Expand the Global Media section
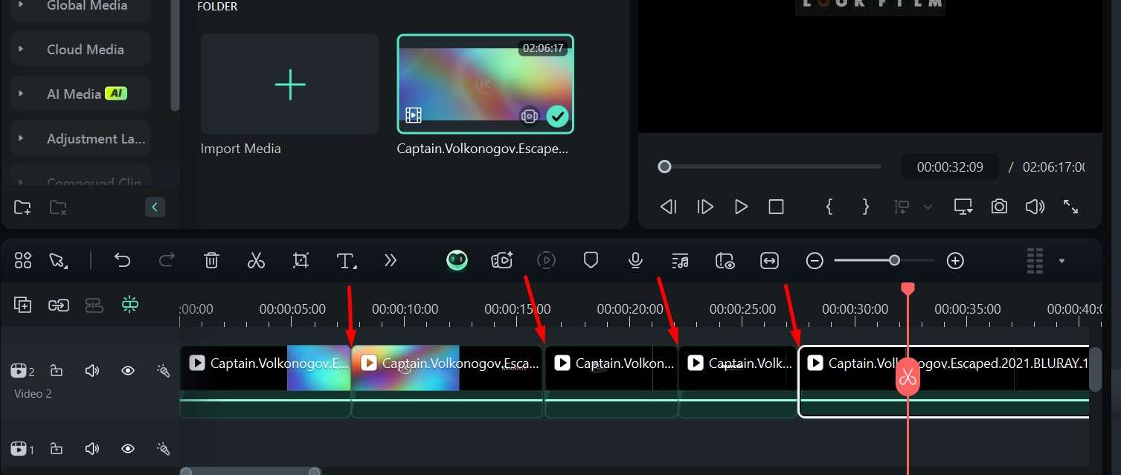Screen dimensions: 1121x475 [x=21, y=5]
